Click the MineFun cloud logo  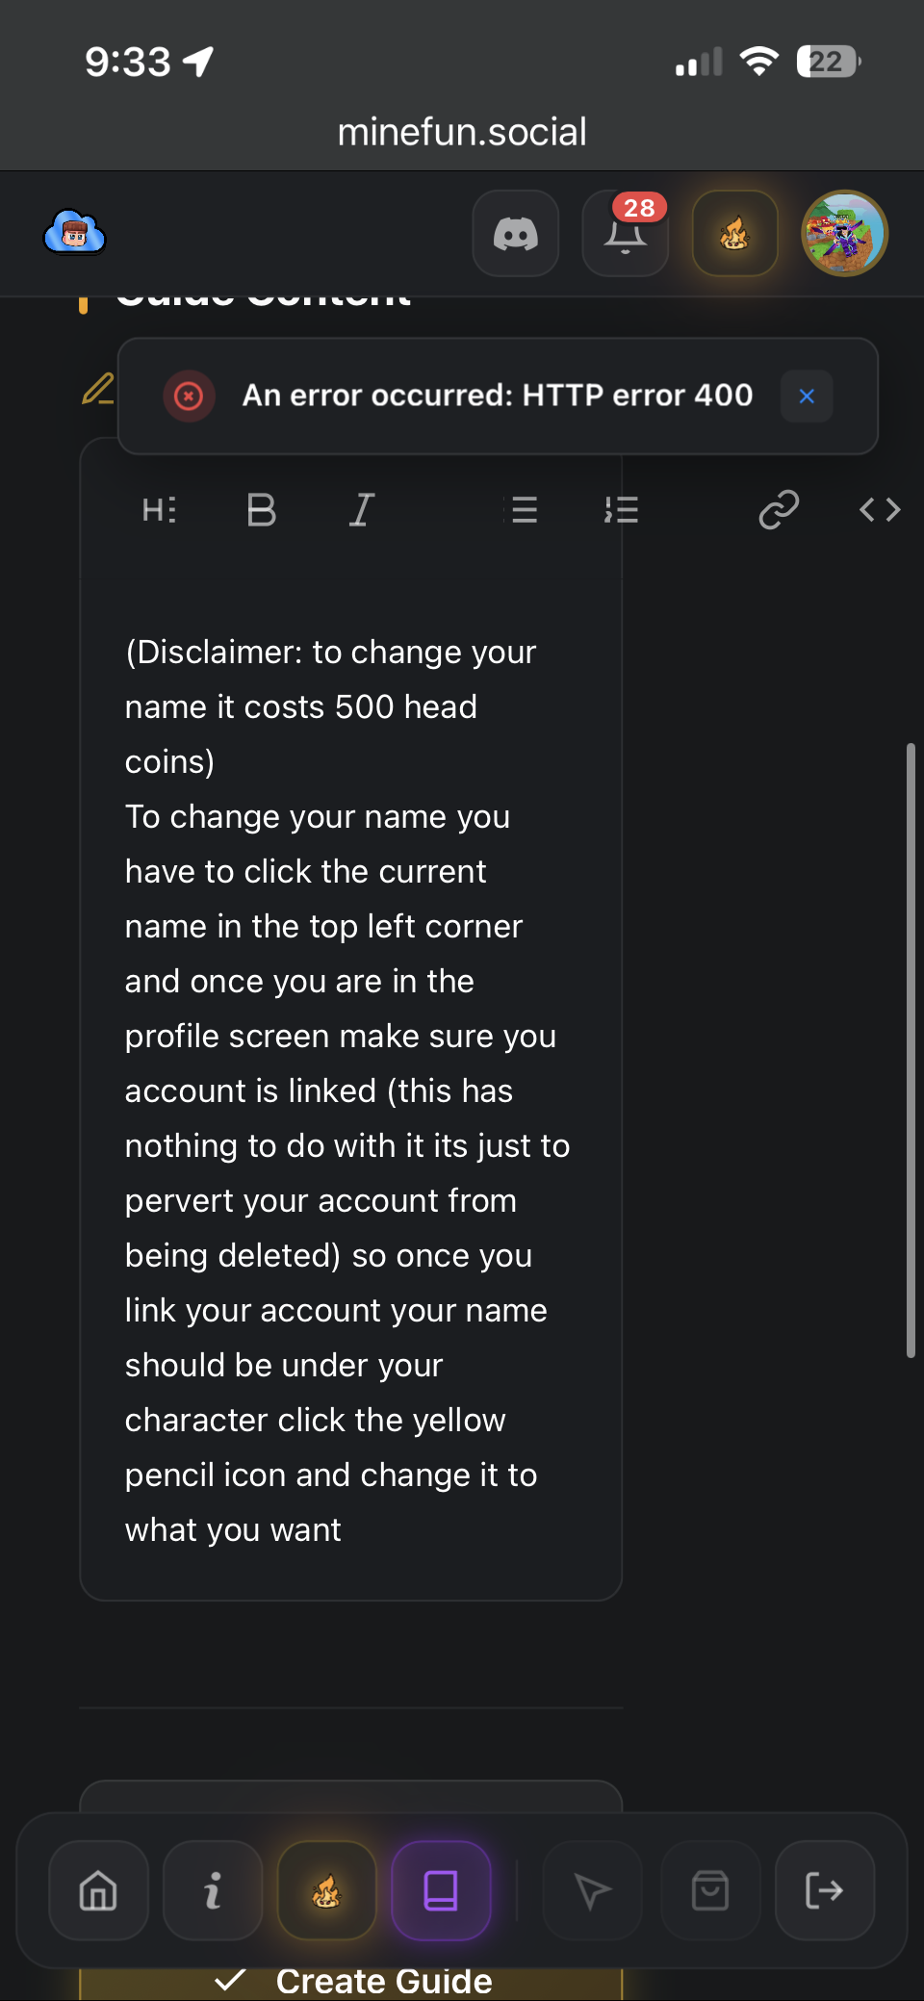pyautogui.click(x=75, y=233)
